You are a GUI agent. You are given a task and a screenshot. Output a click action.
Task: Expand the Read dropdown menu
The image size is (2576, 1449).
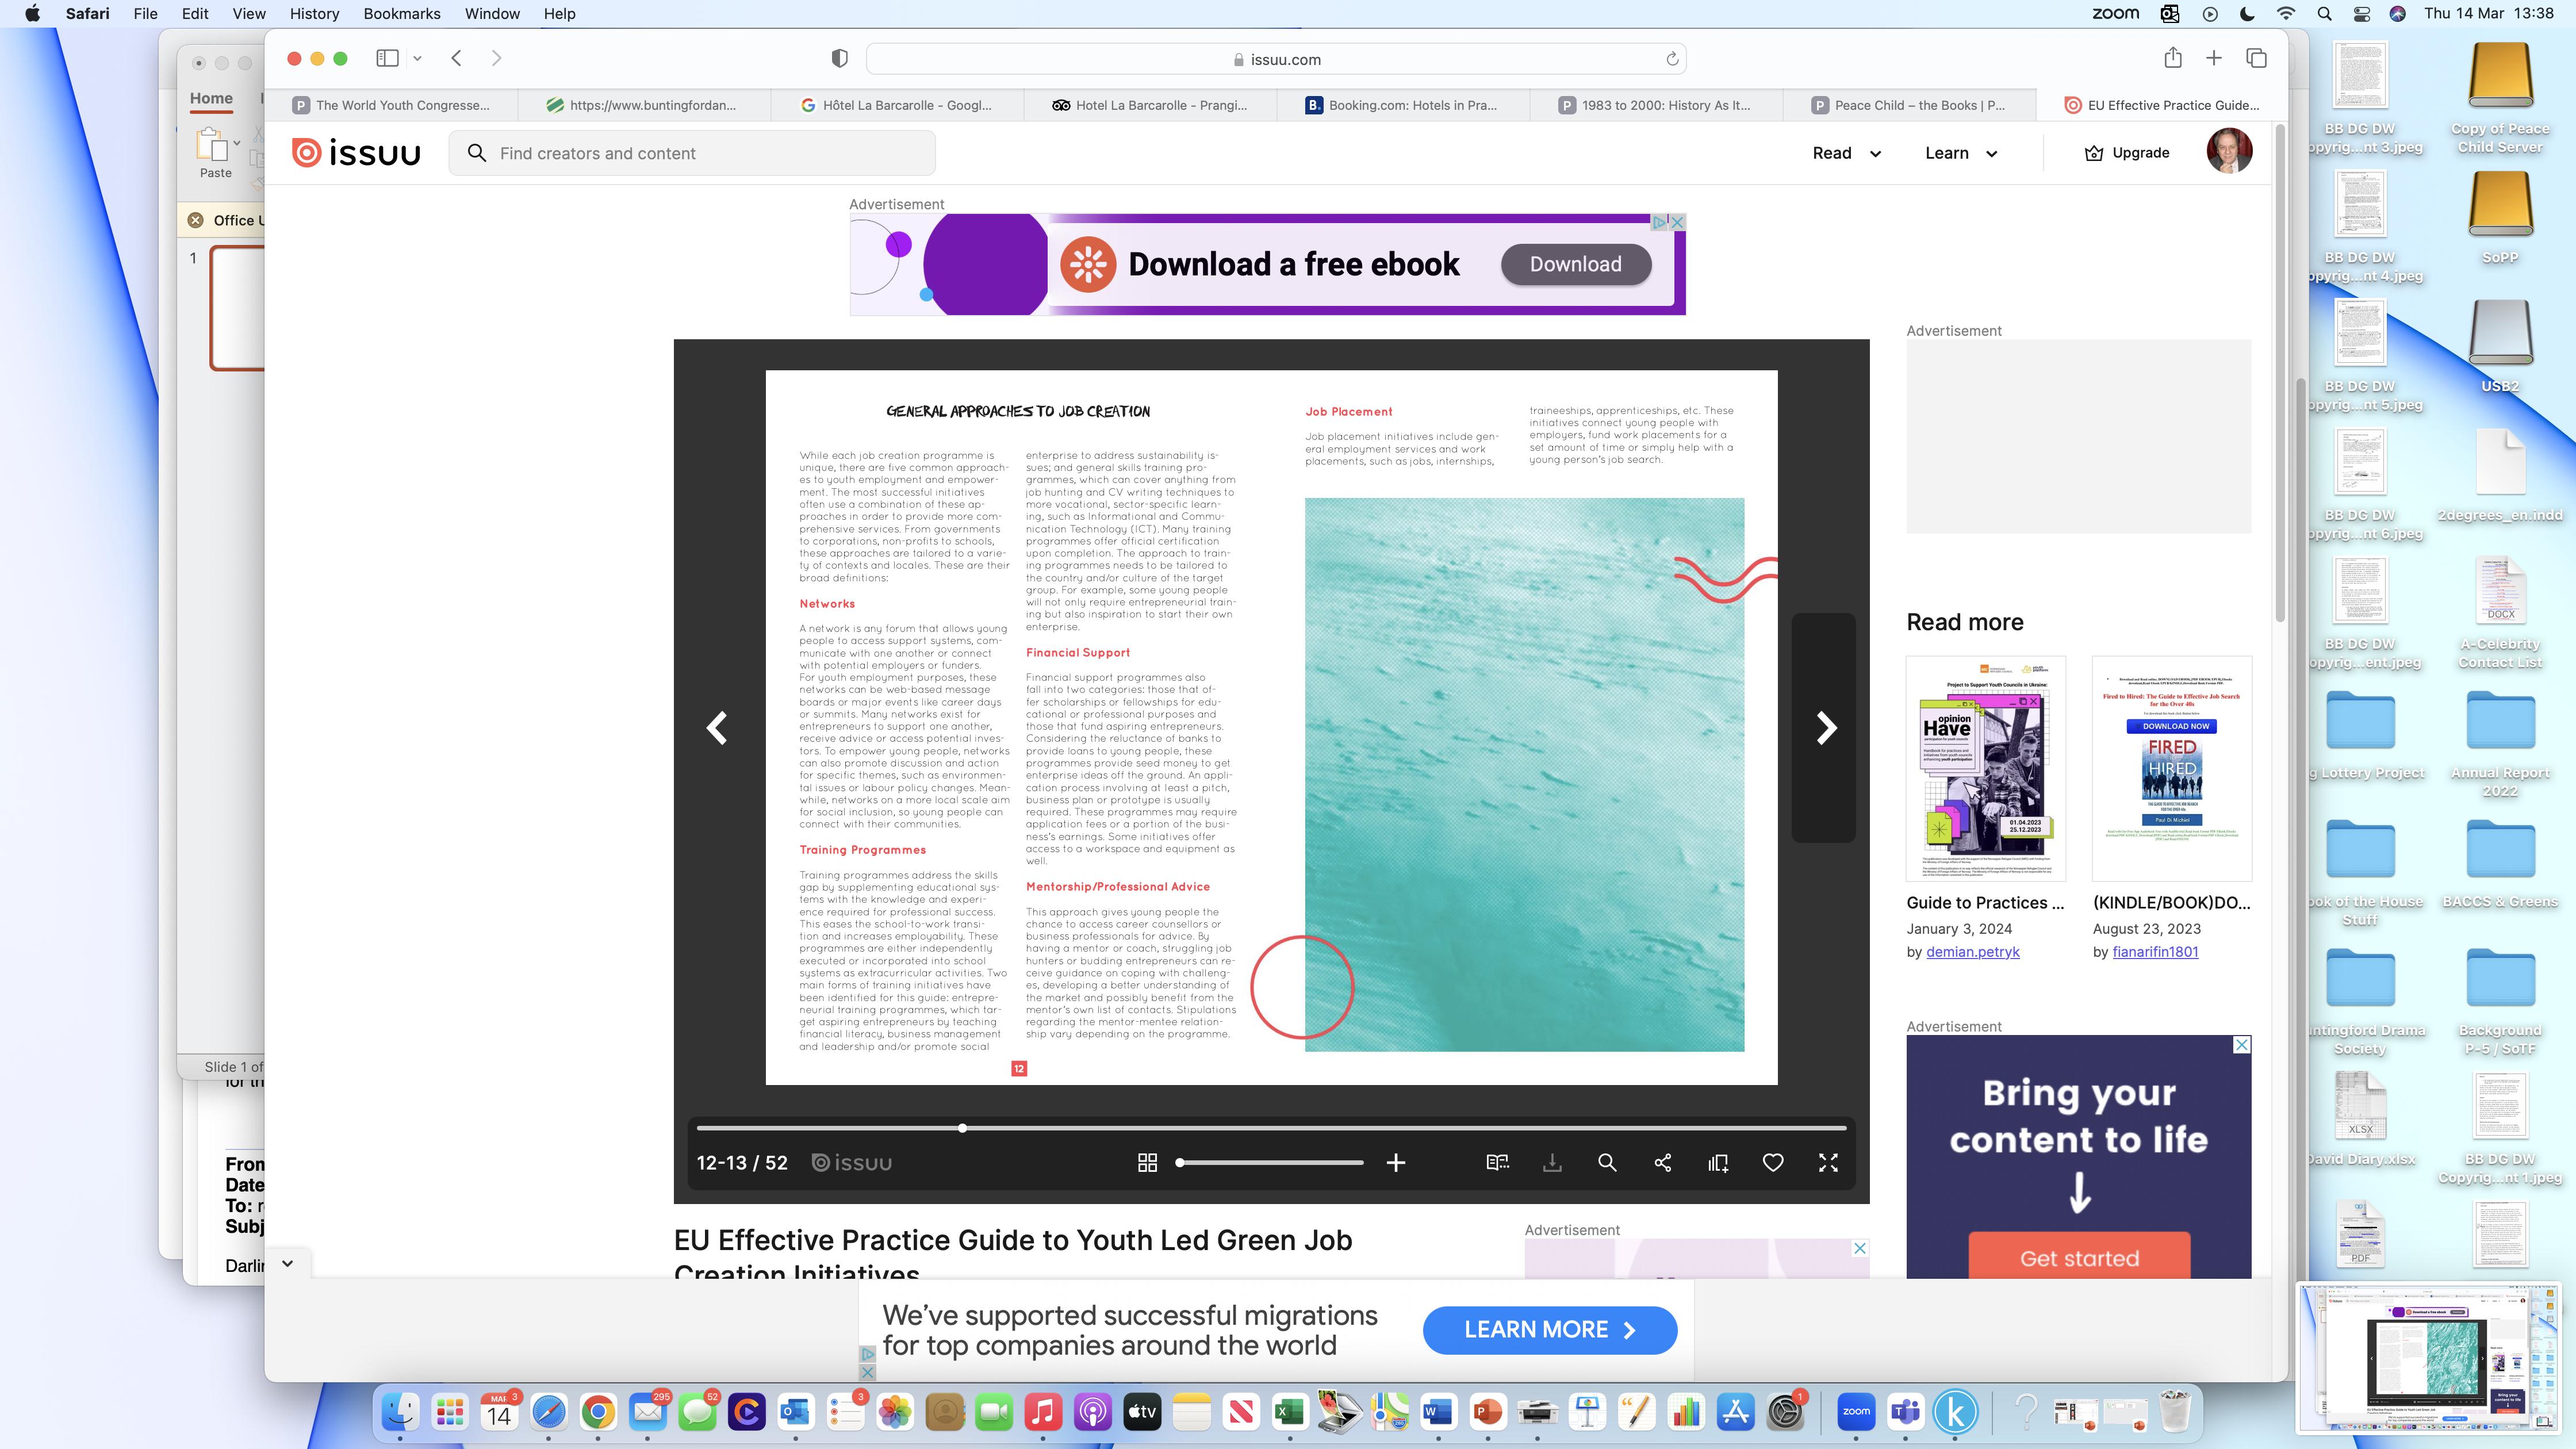(1846, 153)
